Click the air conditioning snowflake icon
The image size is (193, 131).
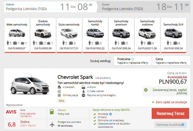pos(59,95)
